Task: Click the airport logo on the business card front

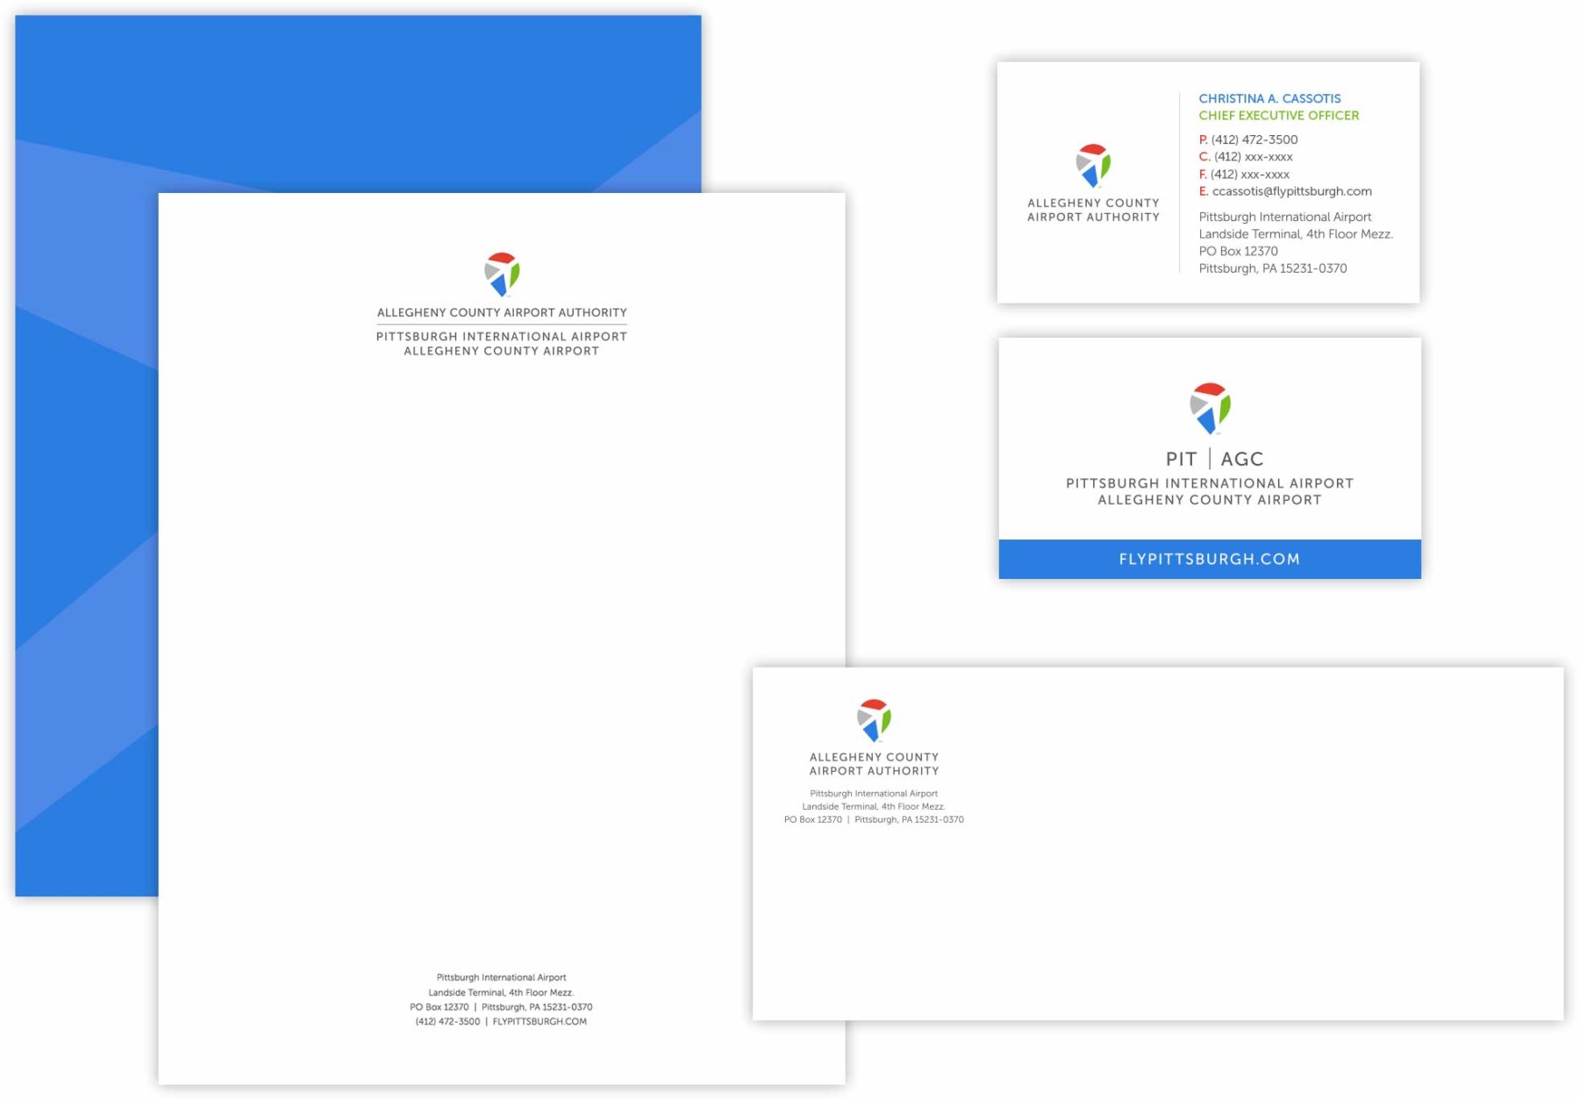Action: [1093, 166]
